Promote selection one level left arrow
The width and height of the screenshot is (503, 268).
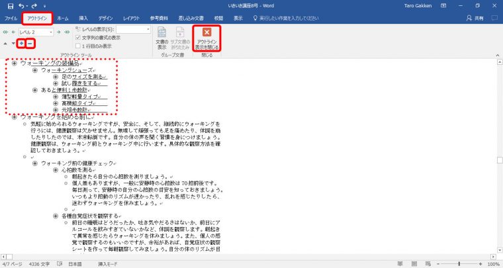point(13,32)
